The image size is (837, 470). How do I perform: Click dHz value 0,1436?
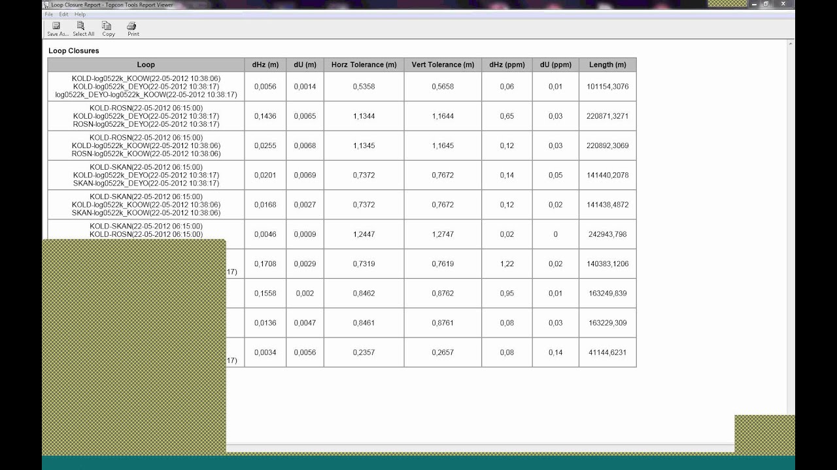coord(265,116)
